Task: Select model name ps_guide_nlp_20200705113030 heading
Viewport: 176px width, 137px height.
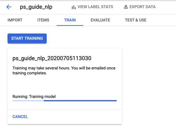Action: coord(52,58)
